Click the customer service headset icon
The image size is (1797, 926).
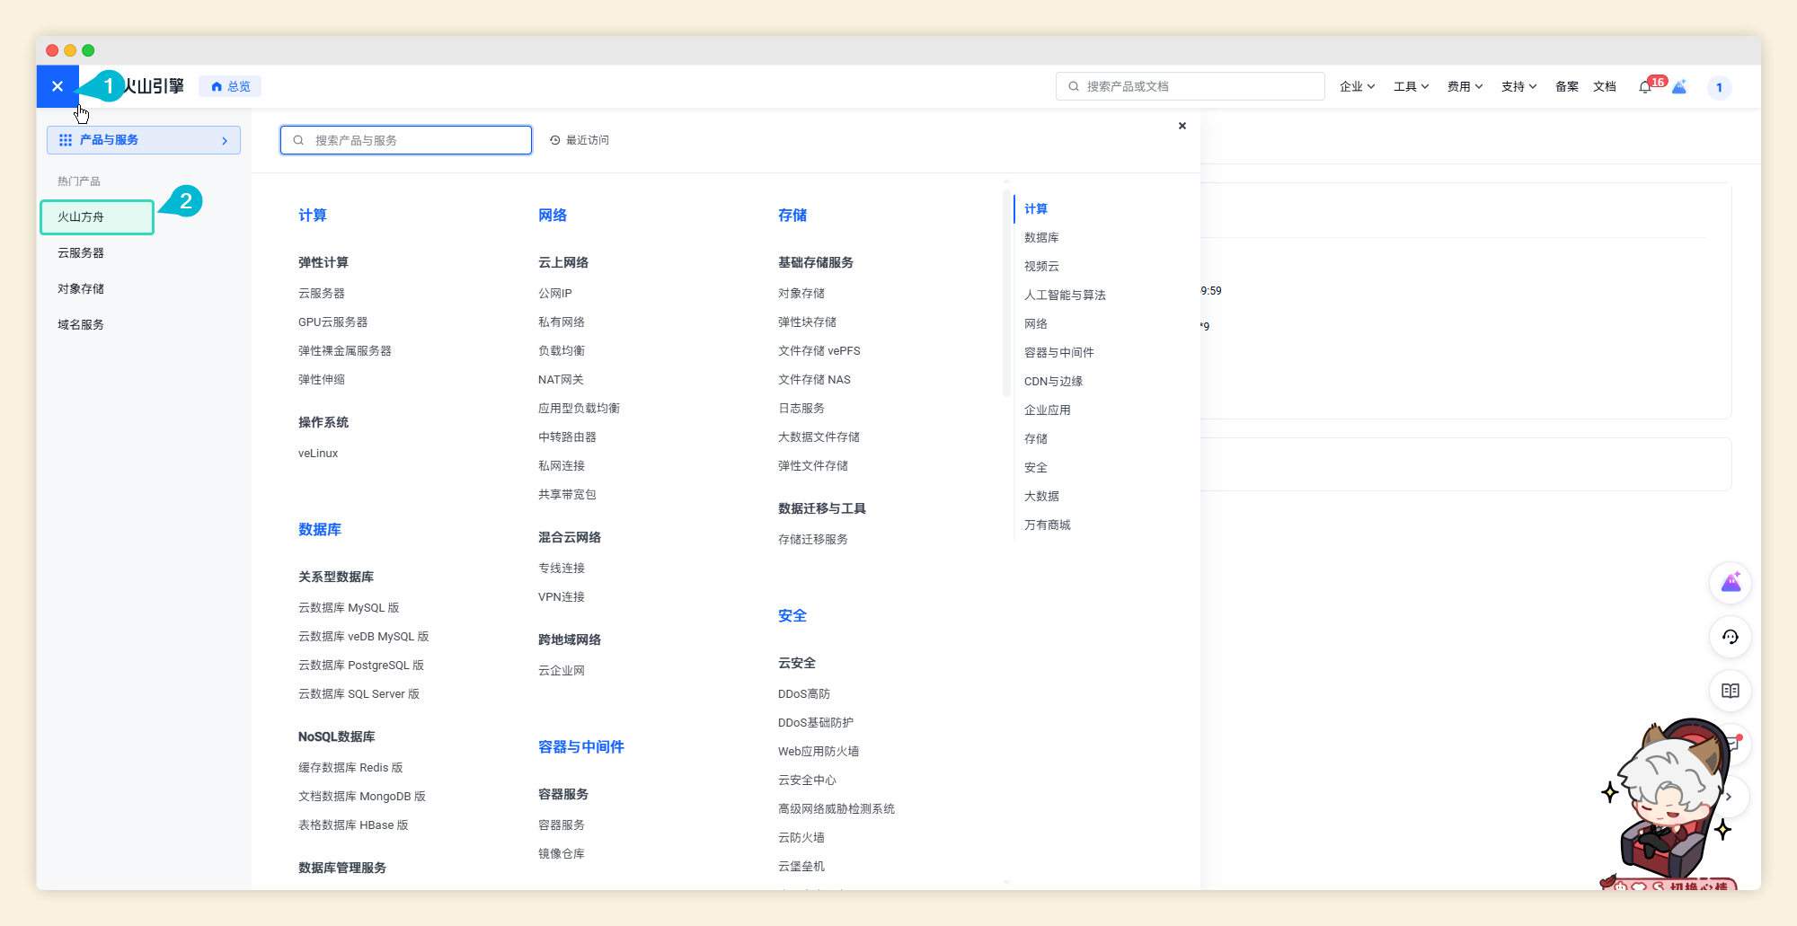coord(1730,637)
